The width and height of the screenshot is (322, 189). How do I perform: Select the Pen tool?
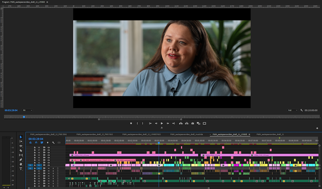pyautogui.click(x=21, y=160)
